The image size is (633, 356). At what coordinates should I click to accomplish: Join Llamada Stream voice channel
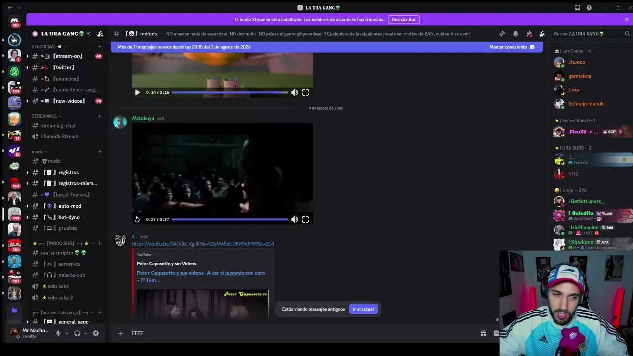[x=66, y=136]
